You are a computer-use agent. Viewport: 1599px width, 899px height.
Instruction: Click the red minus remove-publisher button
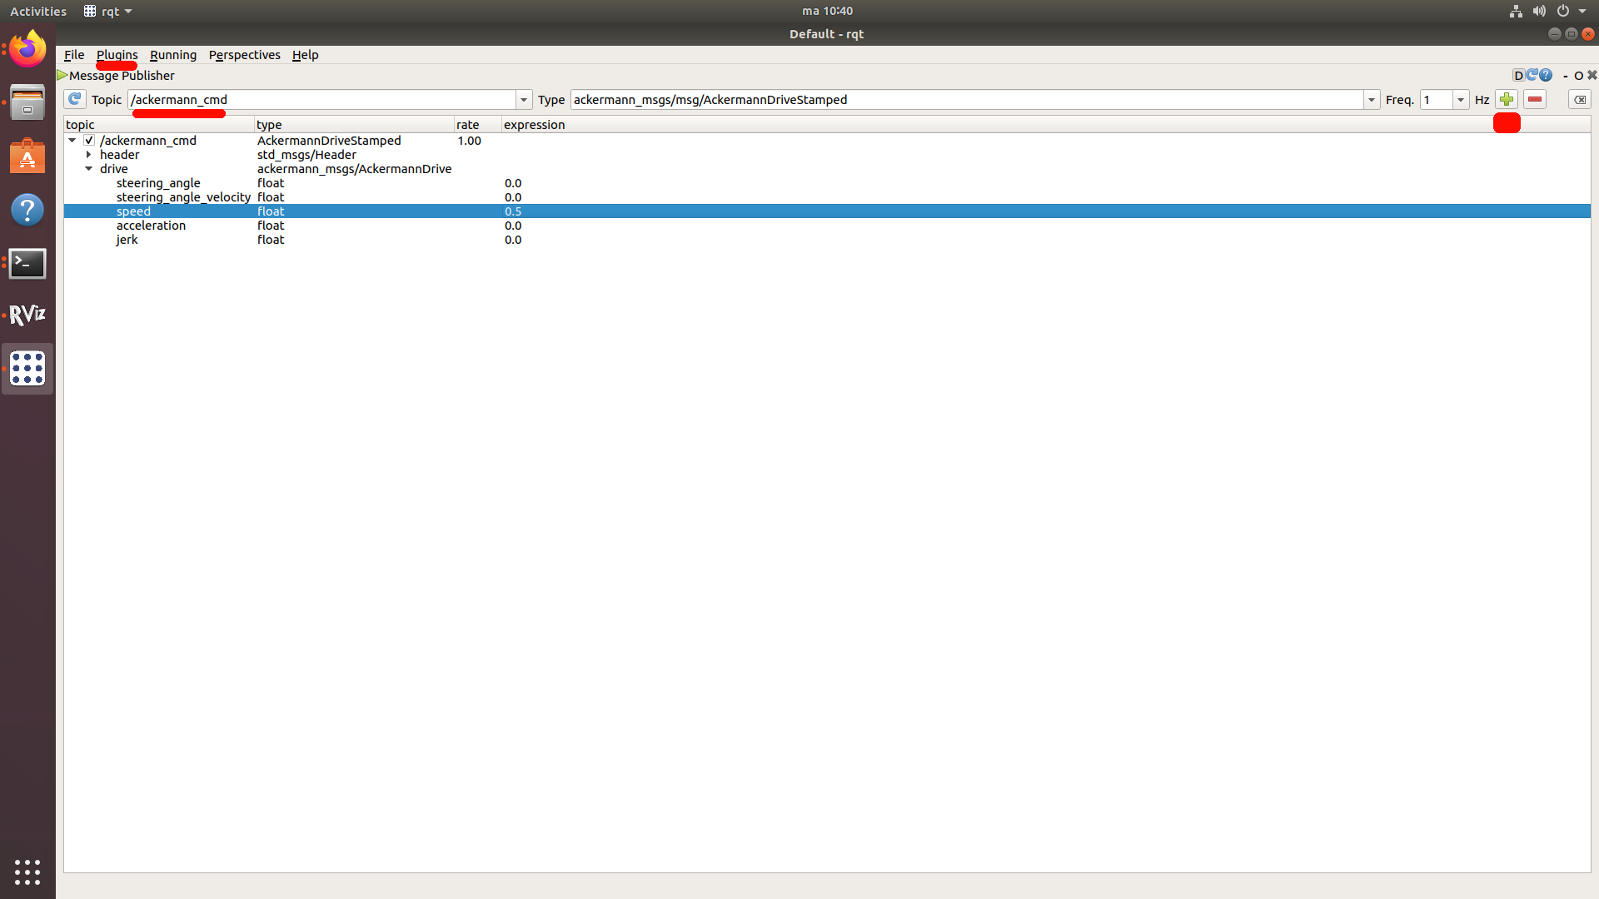click(x=1535, y=100)
